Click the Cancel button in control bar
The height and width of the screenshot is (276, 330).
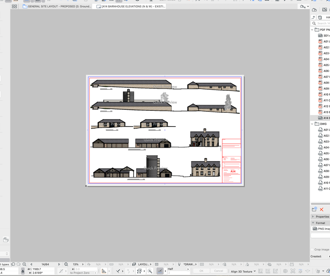(x=218, y=271)
